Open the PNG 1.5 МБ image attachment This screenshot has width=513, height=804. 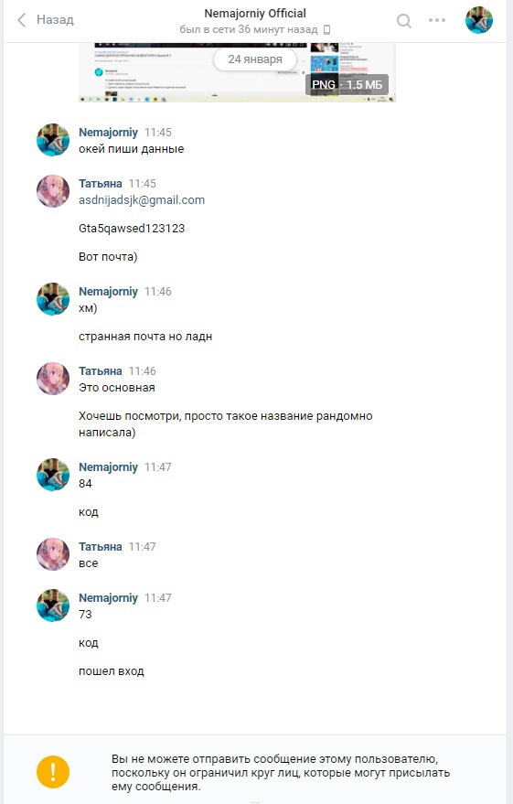point(237,72)
